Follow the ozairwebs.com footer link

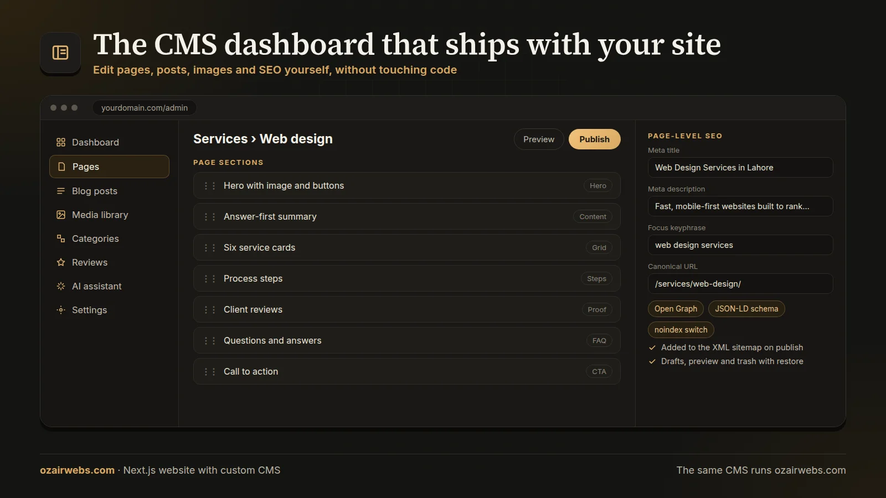(x=77, y=470)
